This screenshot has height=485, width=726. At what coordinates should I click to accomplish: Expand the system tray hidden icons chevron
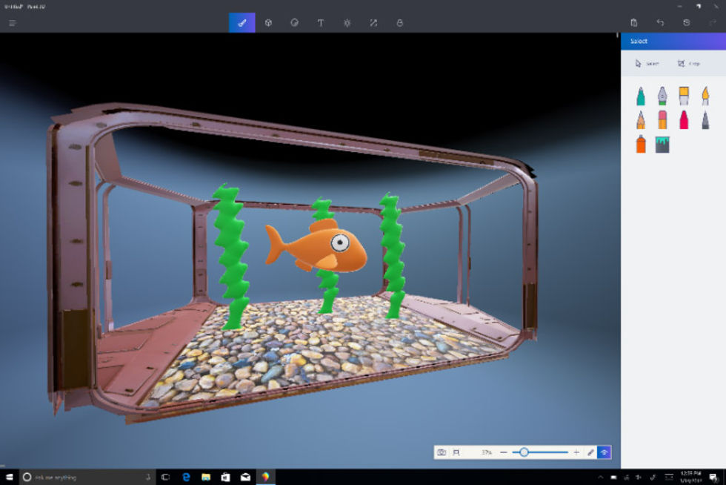pyautogui.click(x=601, y=477)
